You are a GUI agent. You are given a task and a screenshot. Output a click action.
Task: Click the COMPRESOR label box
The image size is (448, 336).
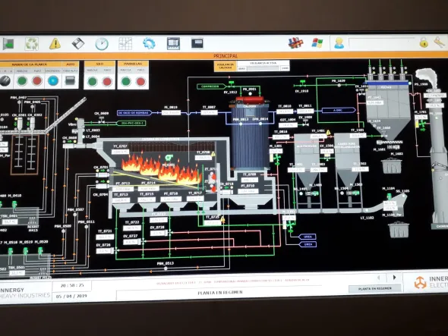pyautogui.click(x=210, y=86)
